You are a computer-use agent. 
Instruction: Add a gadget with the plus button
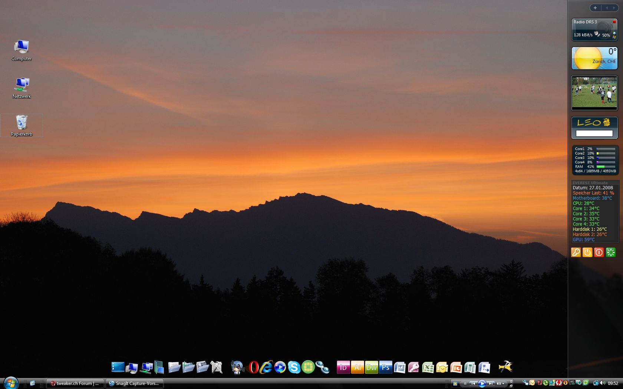[595, 8]
